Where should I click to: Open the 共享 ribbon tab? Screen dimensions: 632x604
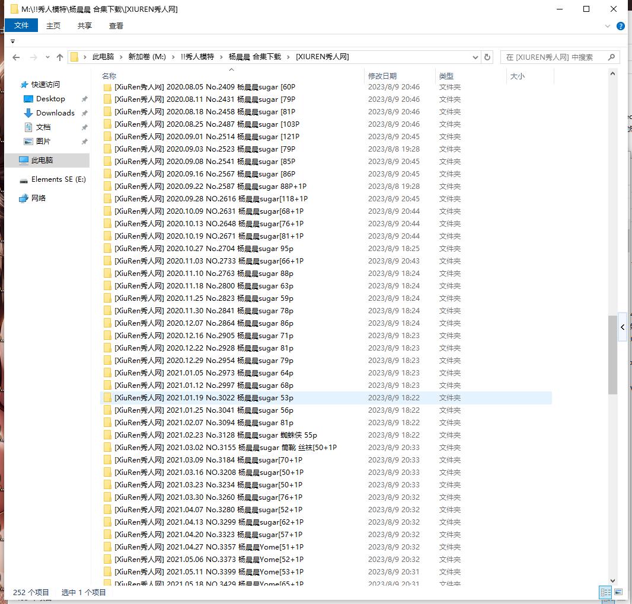coord(85,26)
